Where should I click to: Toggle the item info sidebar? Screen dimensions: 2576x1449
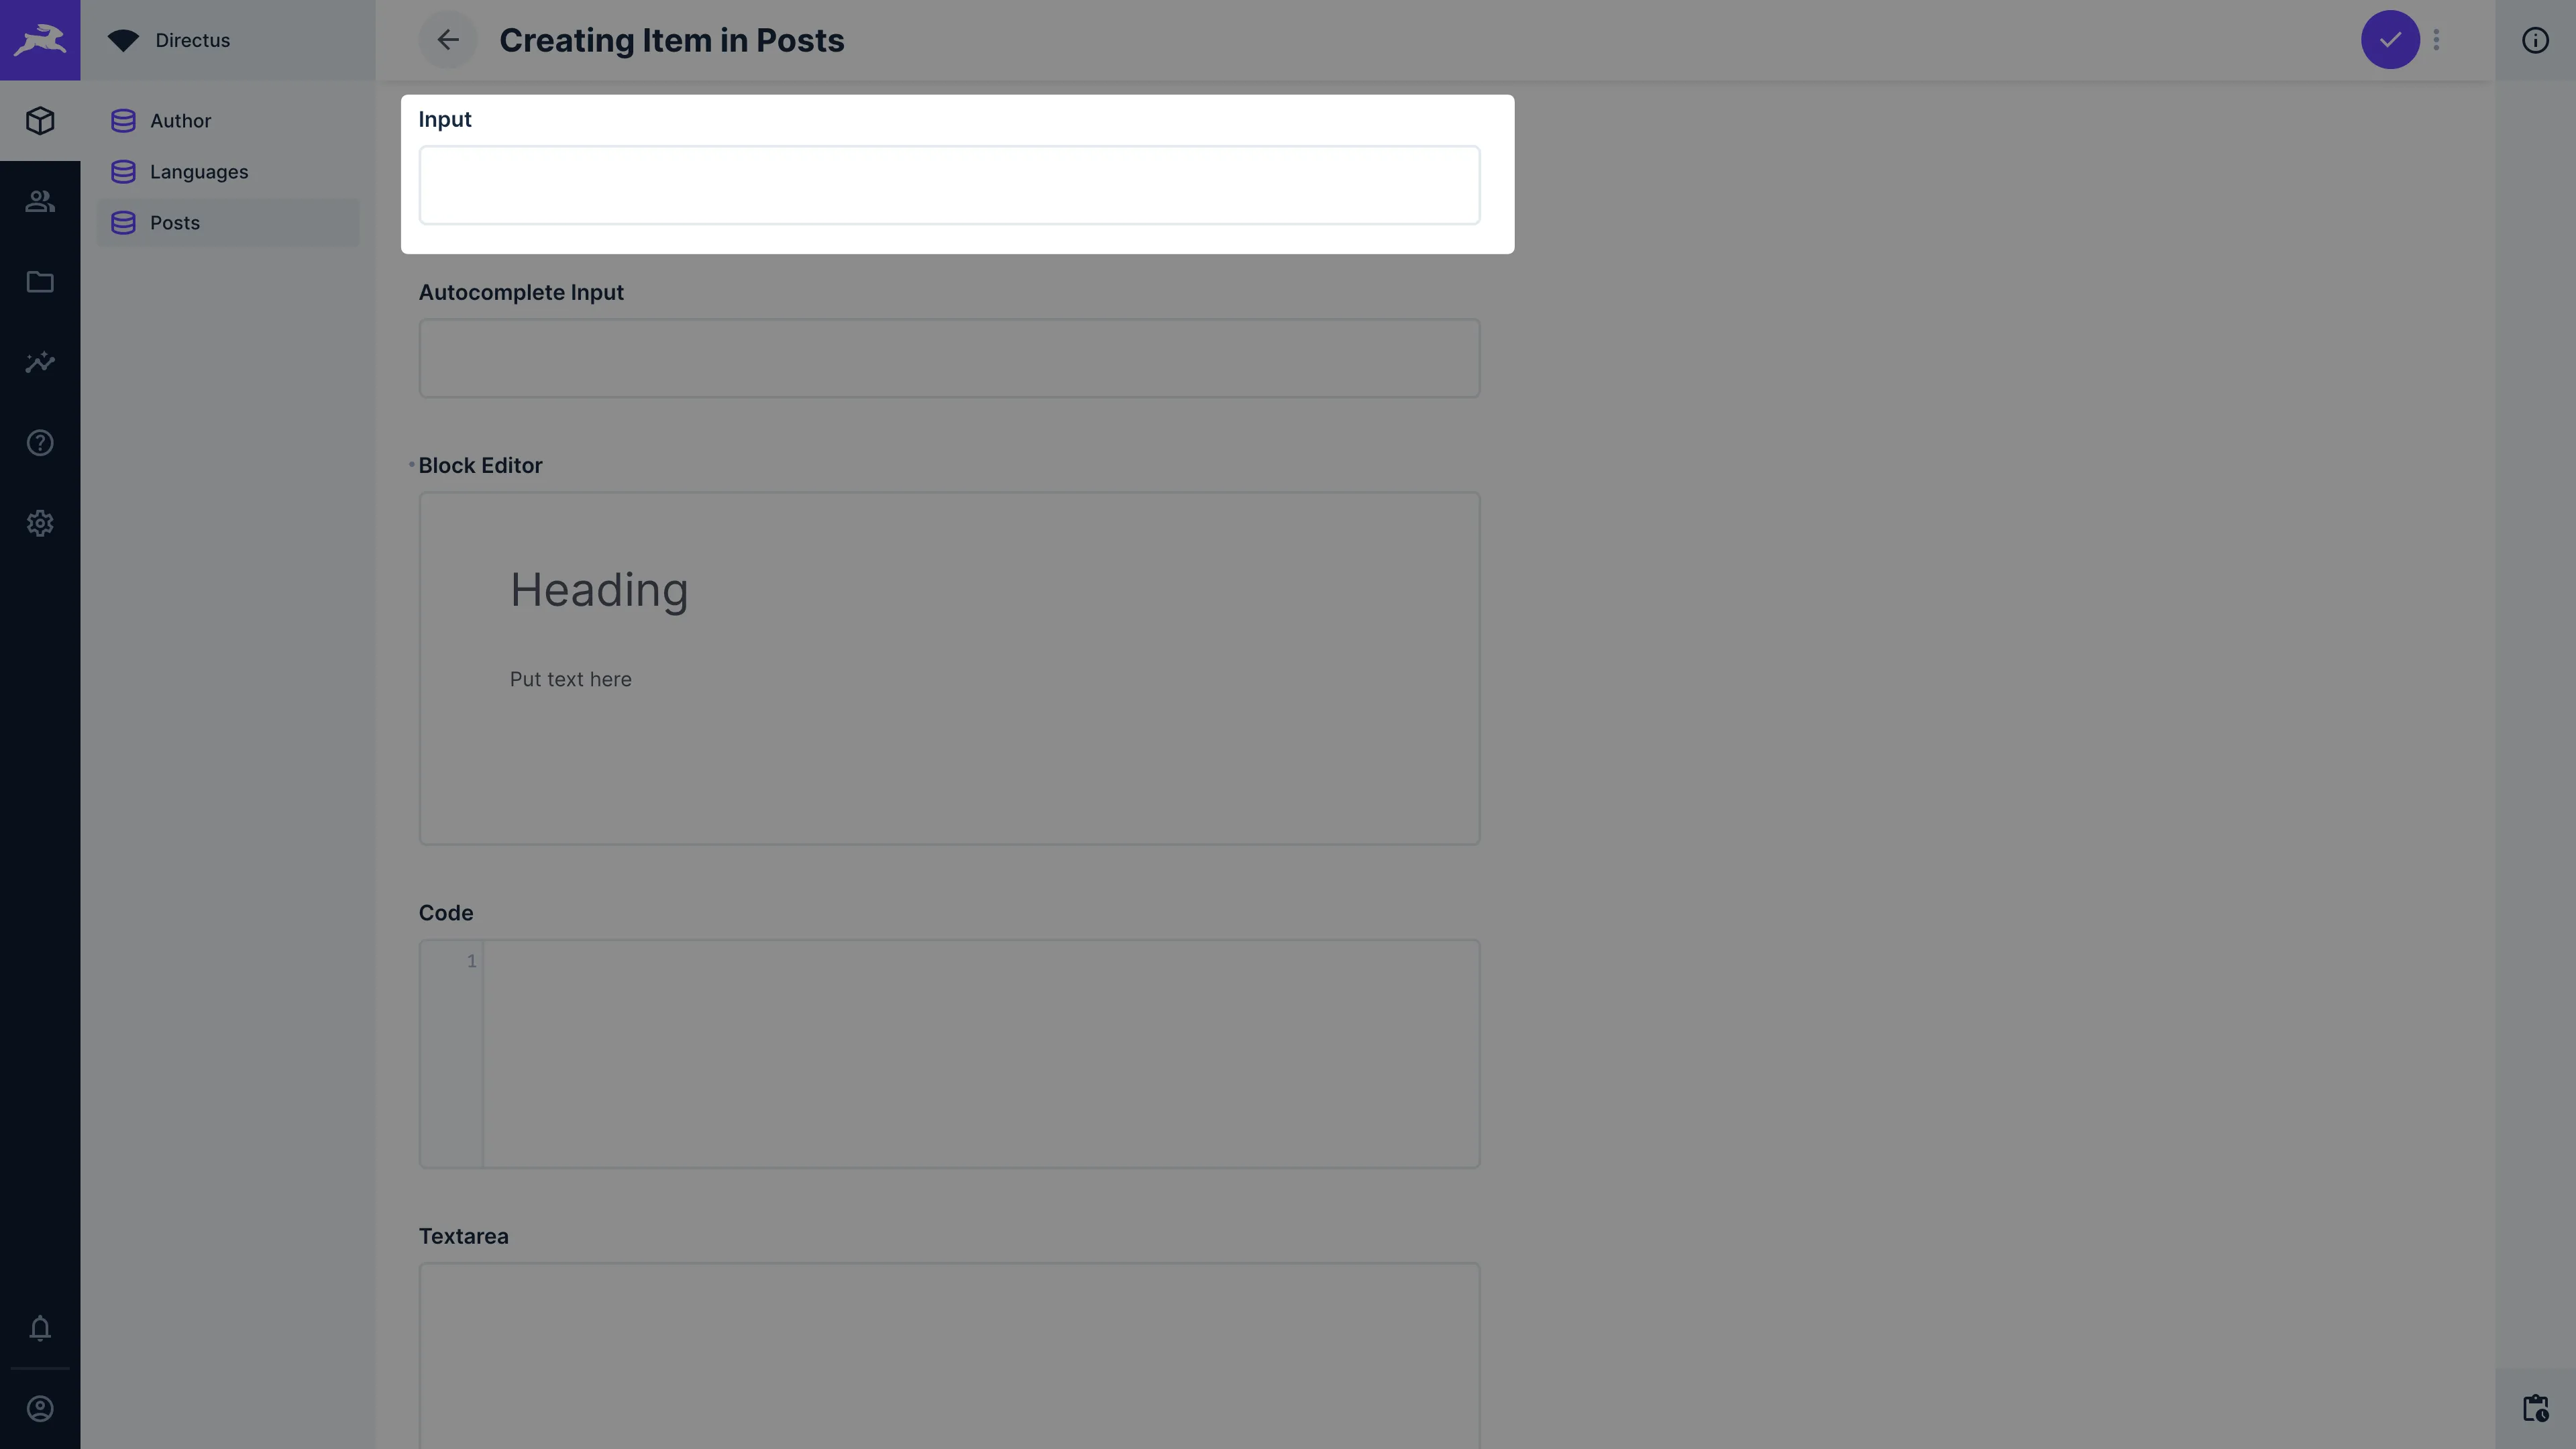(2536, 40)
